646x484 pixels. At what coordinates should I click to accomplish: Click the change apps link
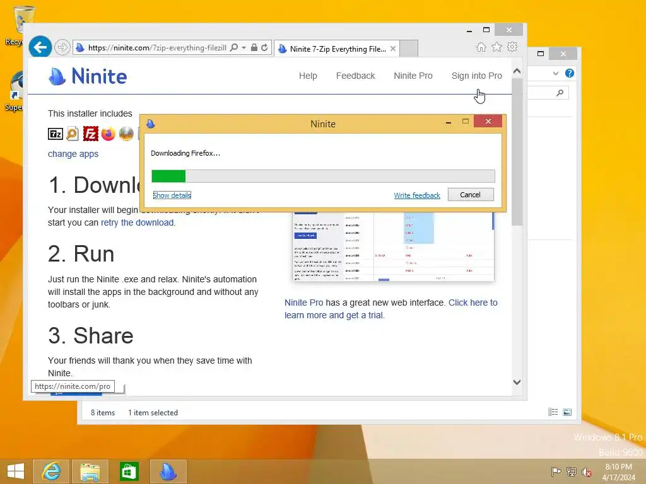(x=73, y=154)
